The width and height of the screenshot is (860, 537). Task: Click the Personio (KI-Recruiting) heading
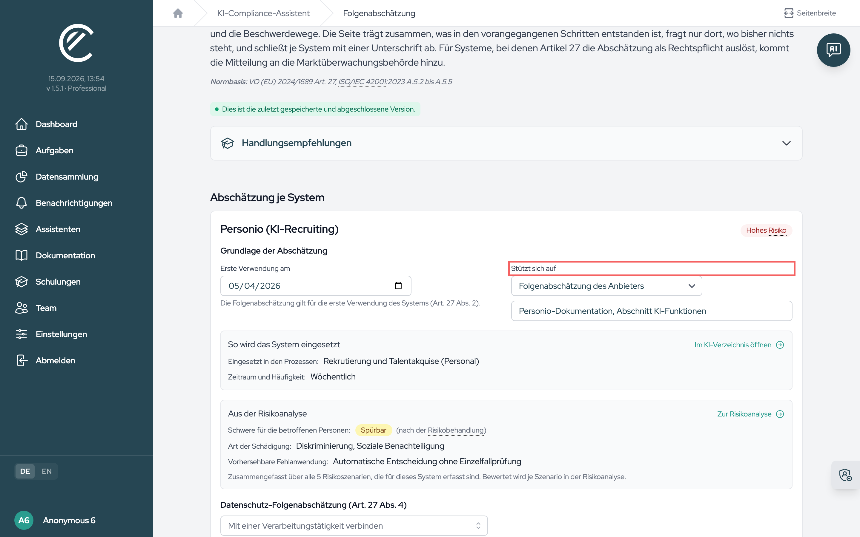click(279, 229)
